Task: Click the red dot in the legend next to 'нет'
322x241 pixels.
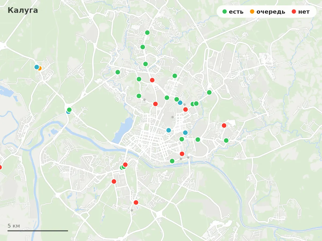Action: coord(294,12)
